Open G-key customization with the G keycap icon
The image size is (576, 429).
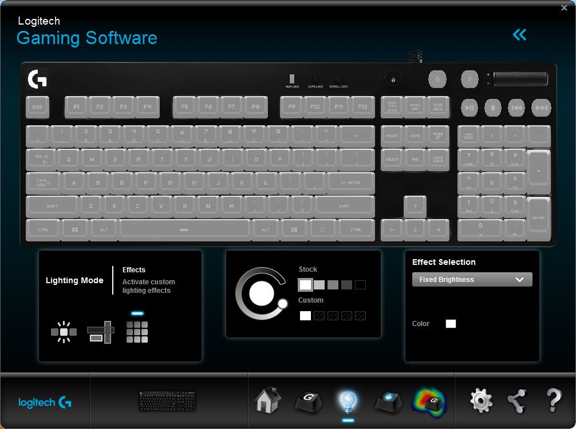click(x=309, y=401)
